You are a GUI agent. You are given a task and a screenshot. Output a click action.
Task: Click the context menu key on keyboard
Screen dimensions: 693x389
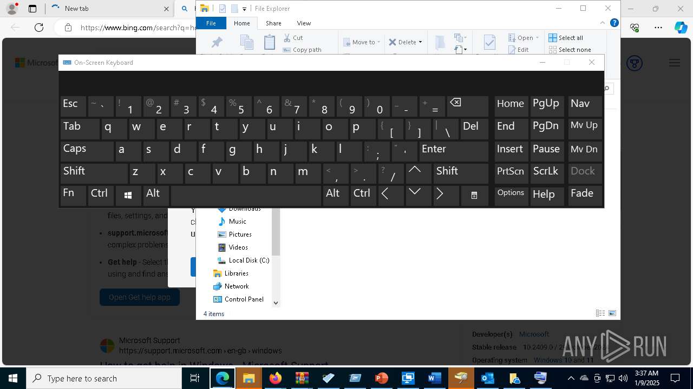[x=474, y=196]
